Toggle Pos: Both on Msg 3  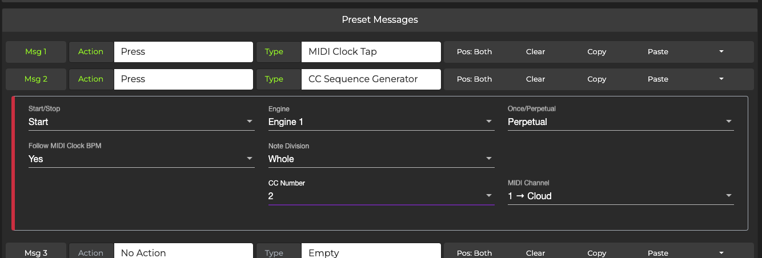click(474, 253)
